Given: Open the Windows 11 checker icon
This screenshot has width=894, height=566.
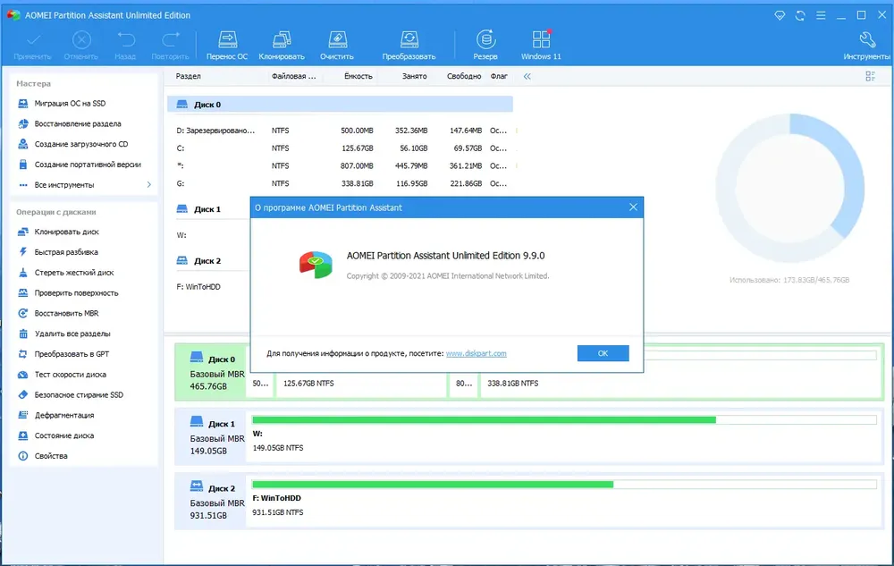Looking at the screenshot, I should coord(541,45).
